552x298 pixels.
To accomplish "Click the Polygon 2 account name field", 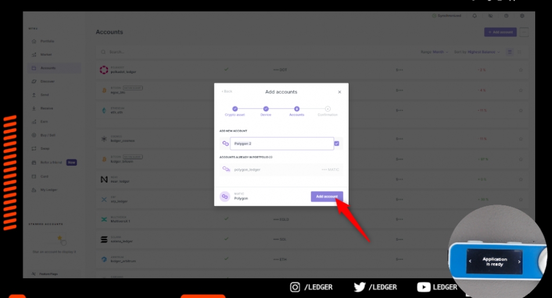I will [x=282, y=143].
